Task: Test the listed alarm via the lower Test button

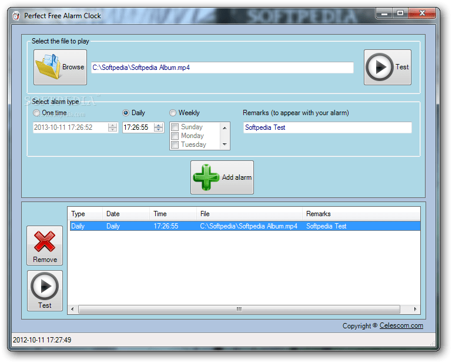Action: [45, 291]
